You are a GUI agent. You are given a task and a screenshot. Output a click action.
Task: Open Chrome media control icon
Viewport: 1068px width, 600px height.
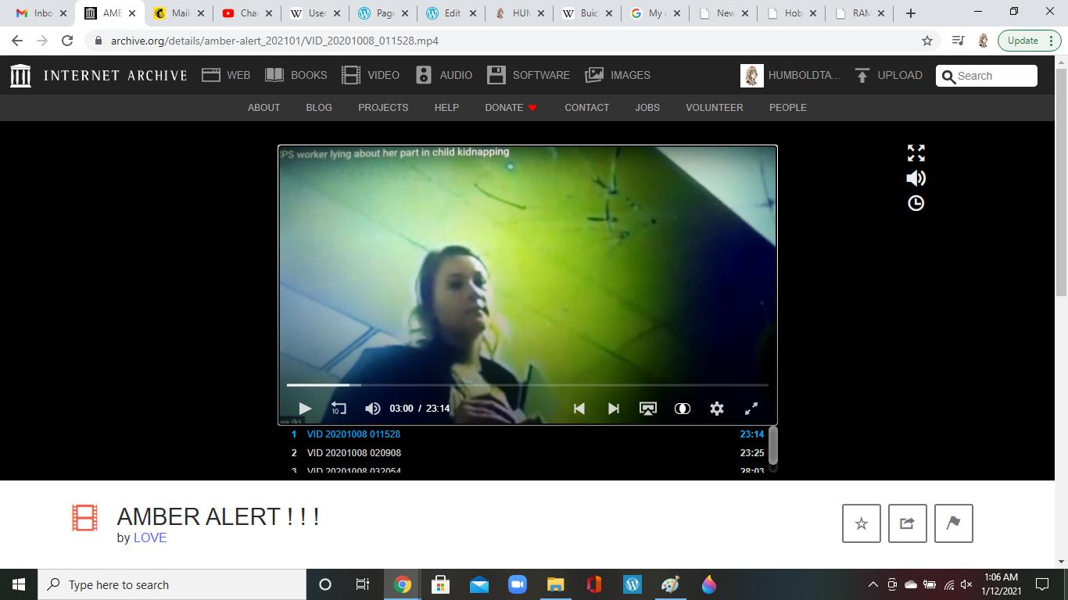[x=958, y=41]
